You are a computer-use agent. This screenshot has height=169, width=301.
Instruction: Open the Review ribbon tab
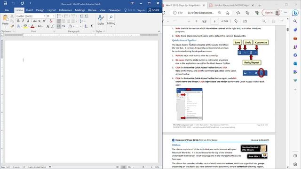tap(92, 10)
